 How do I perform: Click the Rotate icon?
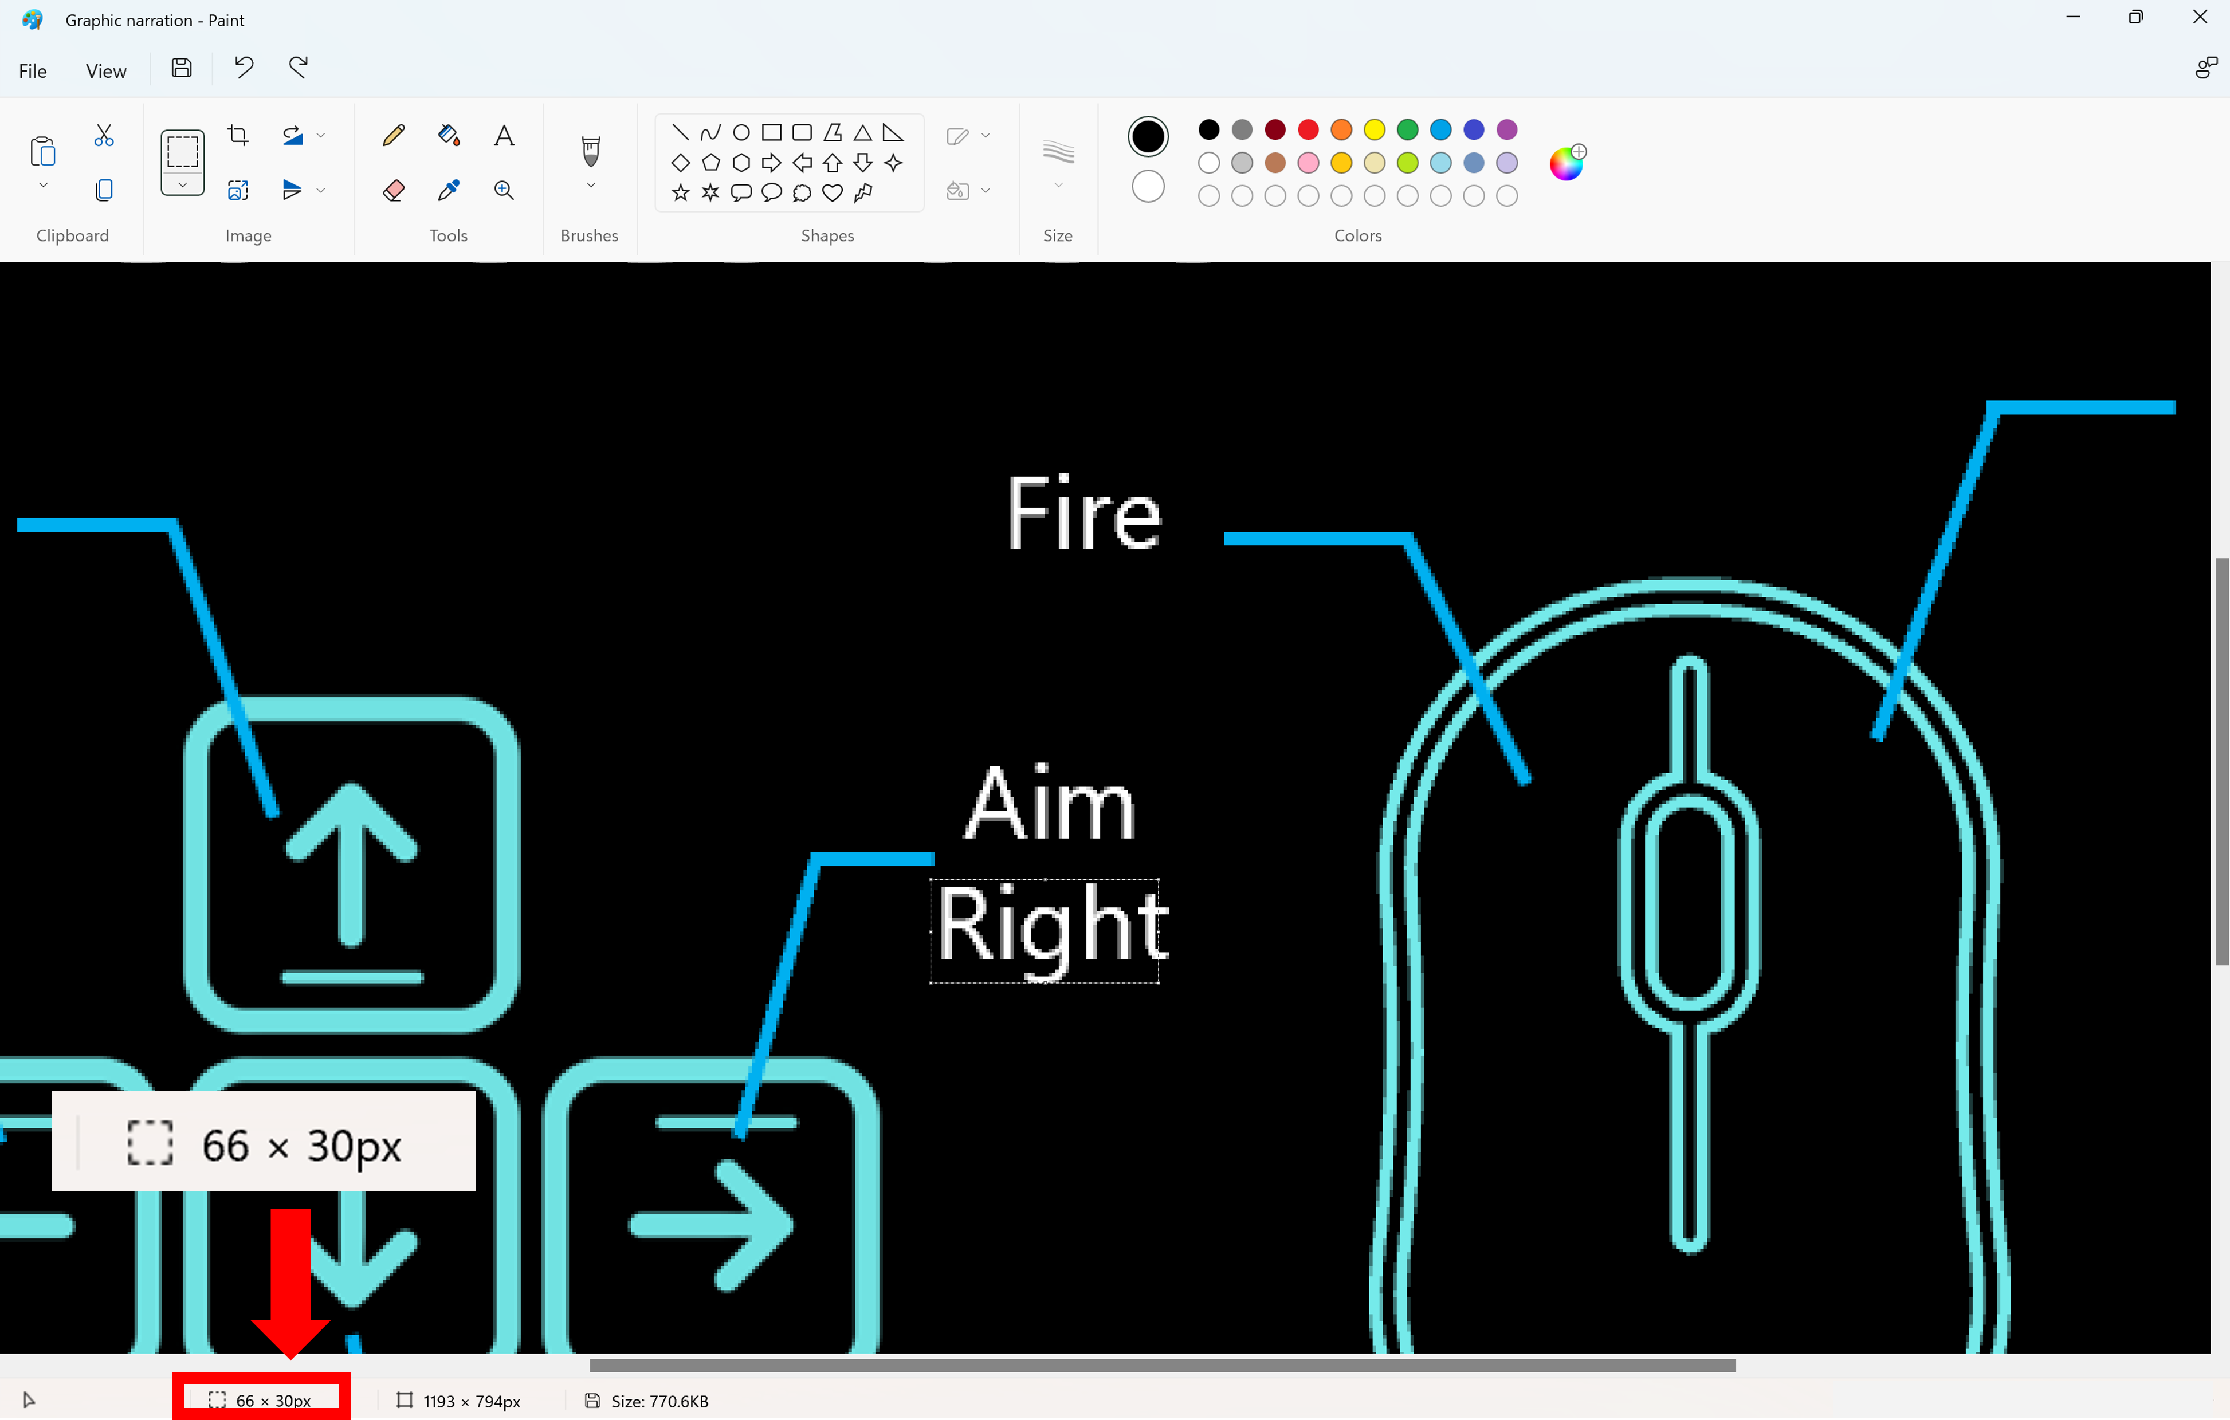coord(293,135)
